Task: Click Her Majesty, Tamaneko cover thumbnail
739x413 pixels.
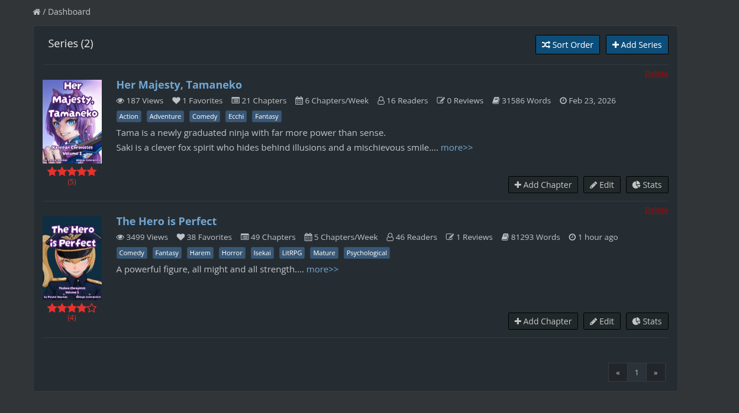Action: 72,121
